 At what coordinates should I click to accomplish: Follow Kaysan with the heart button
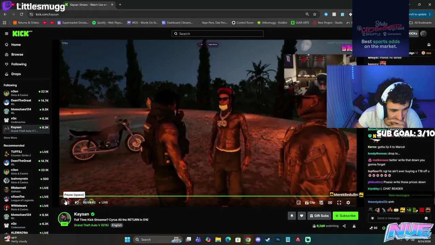pyautogui.click(x=301, y=216)
